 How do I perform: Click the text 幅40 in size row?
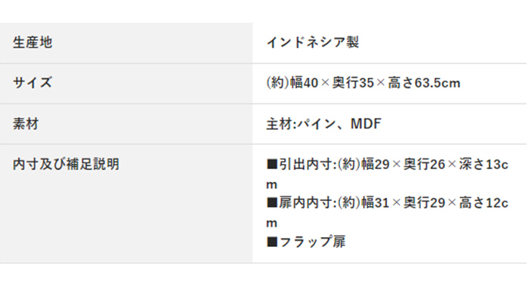(x=304, y=83)
